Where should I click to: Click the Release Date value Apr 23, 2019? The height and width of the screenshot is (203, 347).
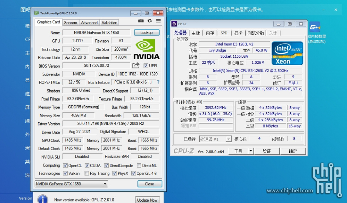[75, 57]
